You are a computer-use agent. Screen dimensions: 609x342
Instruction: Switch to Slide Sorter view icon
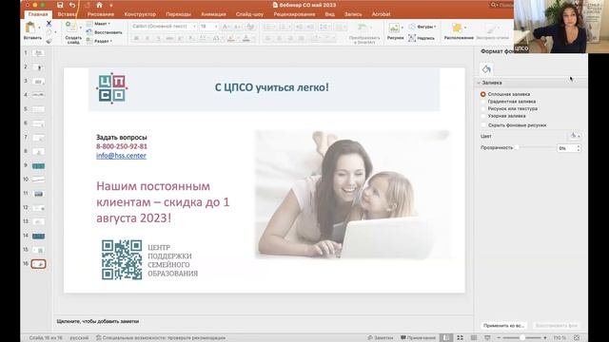point(460,338)
